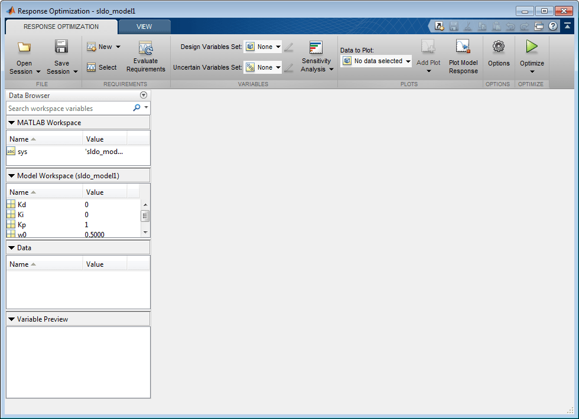579x419 pixels.
Task: Select the w0 variable row
Action: 73,234
